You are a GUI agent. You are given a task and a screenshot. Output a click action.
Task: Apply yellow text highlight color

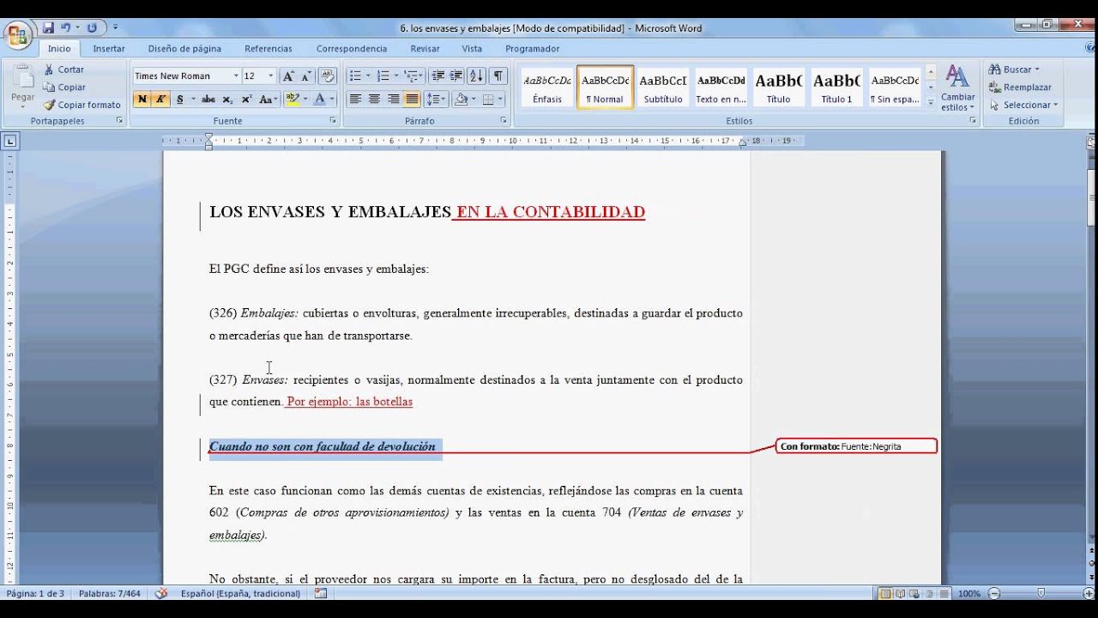[x=293, y=99]
